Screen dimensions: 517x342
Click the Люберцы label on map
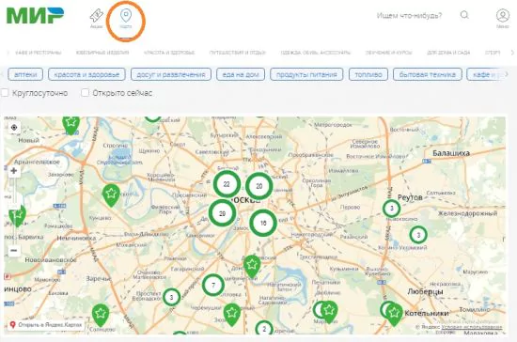(425, 291)
